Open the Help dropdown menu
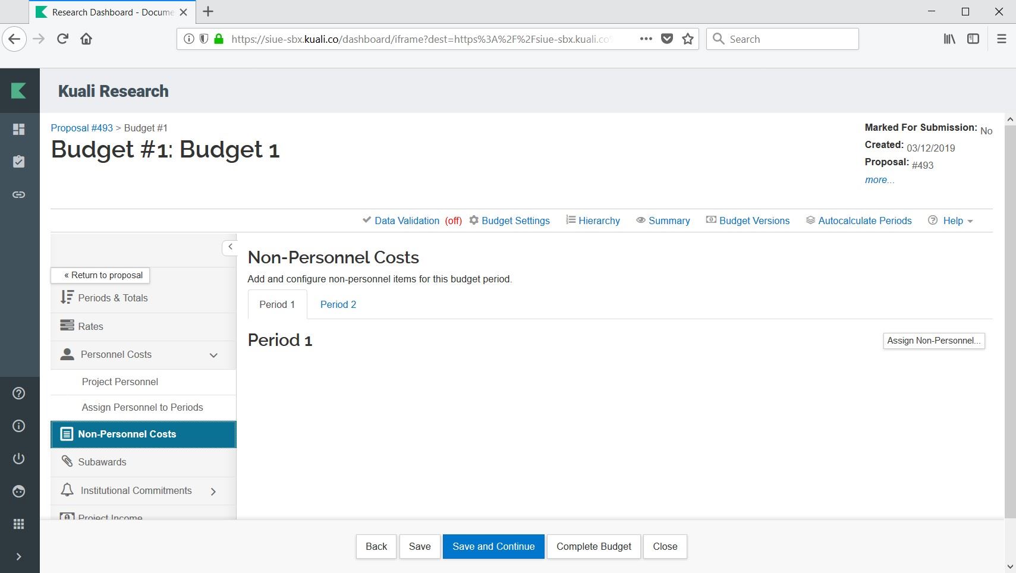Viewport: 1016px width, 573px height. 952,221
